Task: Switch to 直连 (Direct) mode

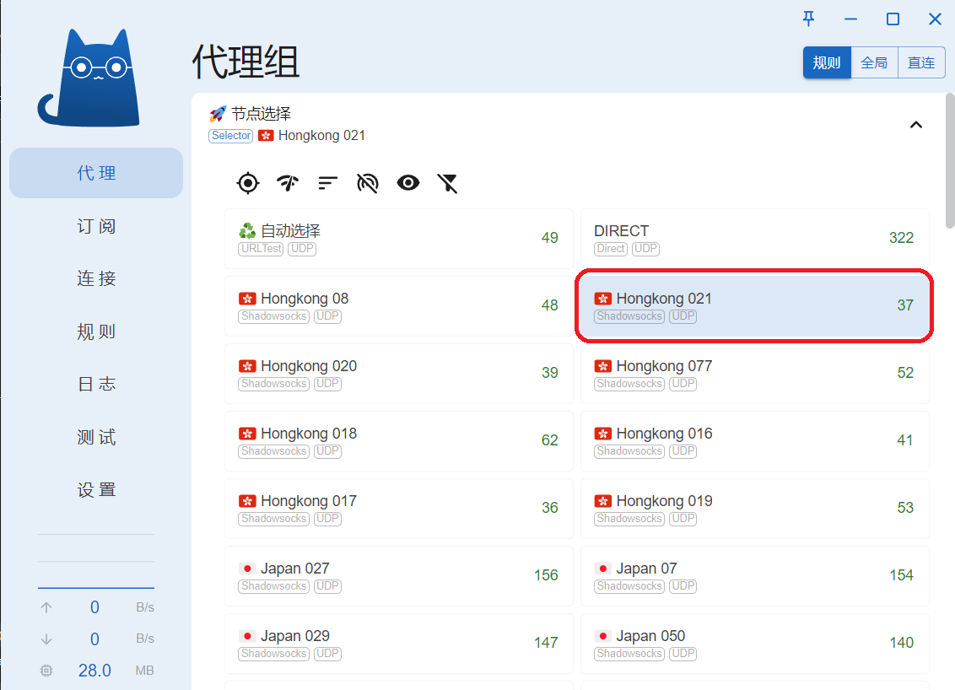Action: click(921, 63)
